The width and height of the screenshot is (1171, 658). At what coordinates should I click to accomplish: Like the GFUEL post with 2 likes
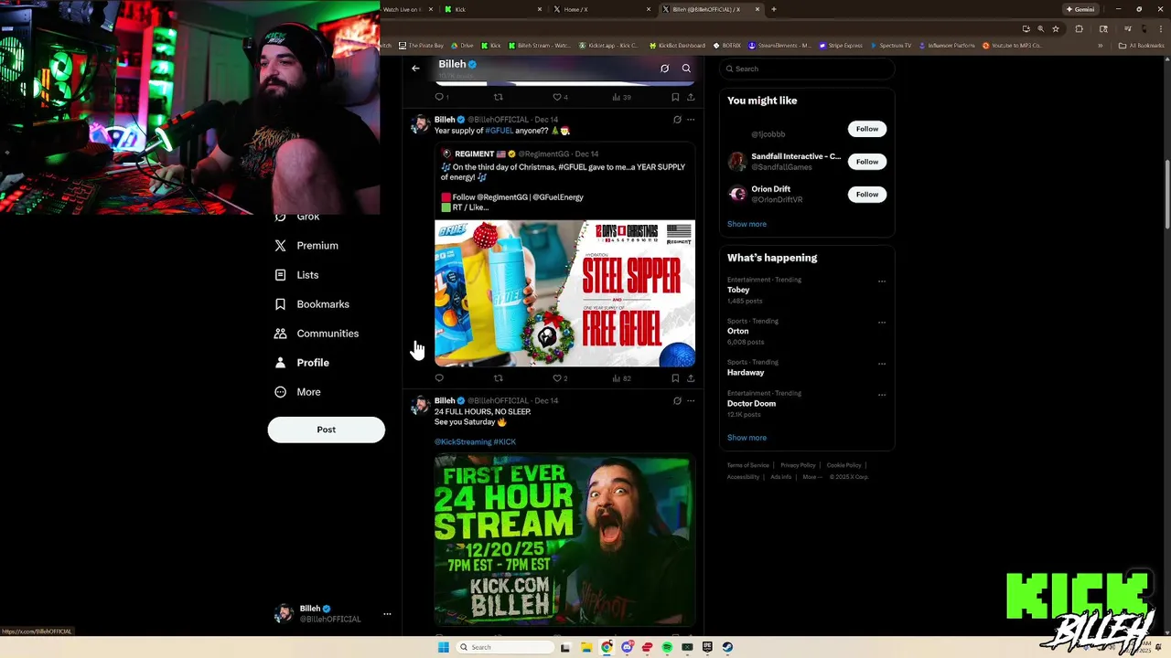coord(560,378)
